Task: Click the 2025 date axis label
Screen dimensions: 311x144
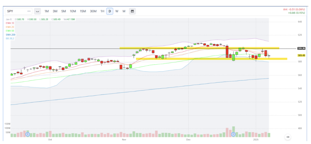Action: [x=256, y=140]
